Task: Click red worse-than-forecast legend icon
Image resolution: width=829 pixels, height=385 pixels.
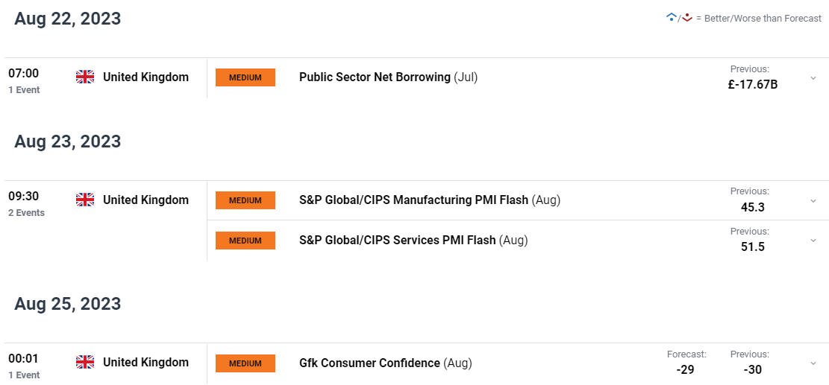Action: 686,17
